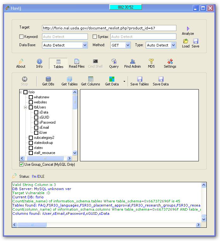Open the Method GET dropdown
The width and height of the screenshot is (220, 241).
click(x=128, y=45)
